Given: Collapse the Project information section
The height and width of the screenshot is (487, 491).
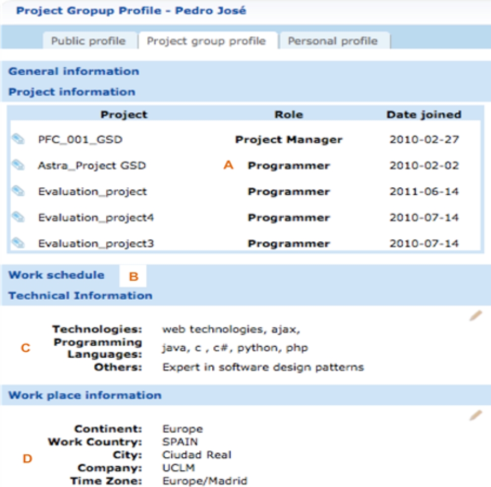Looking at the screenshot, I should click(x=72, y=92).
